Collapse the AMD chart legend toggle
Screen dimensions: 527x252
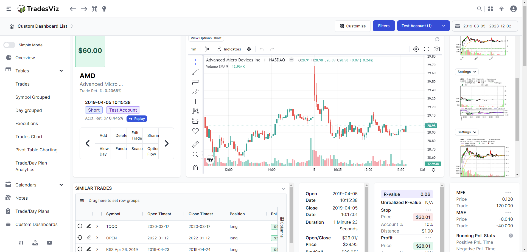click(291, 60)
